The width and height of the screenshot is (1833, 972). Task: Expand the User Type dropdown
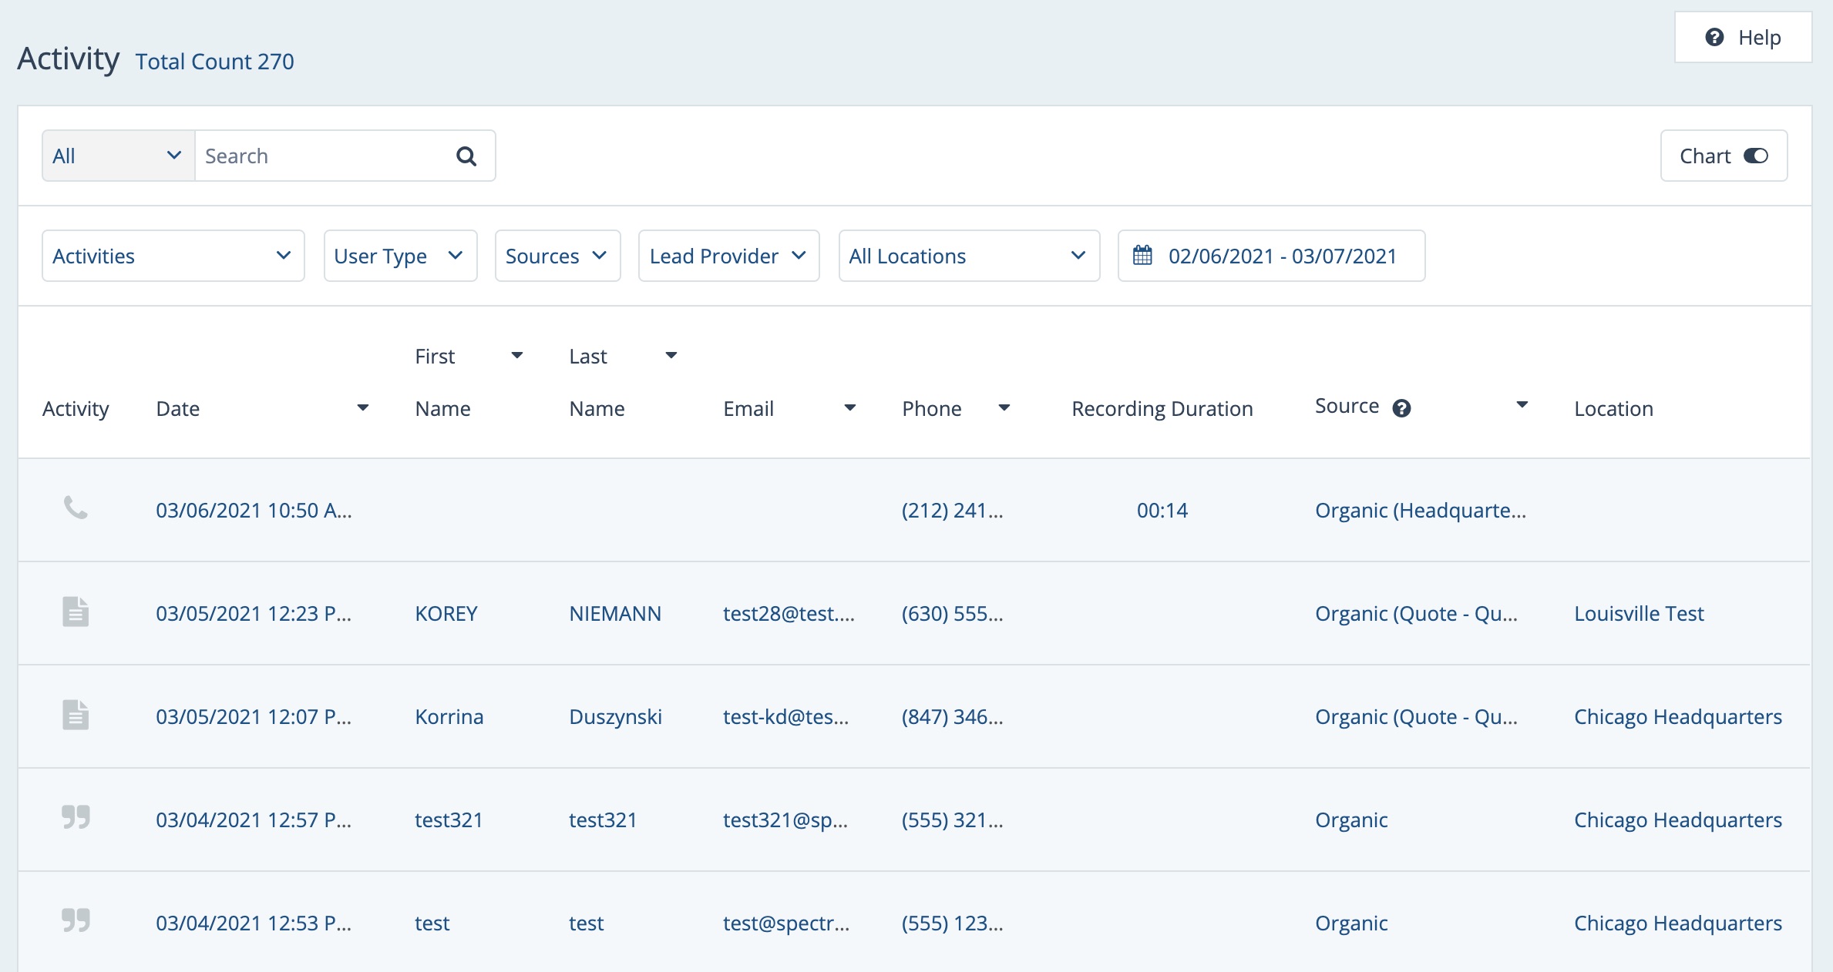399,256
